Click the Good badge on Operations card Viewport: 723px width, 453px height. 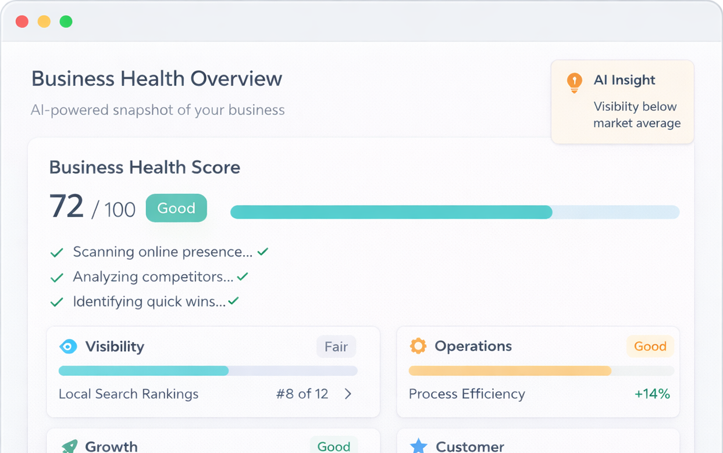click(x=650, y=346)
